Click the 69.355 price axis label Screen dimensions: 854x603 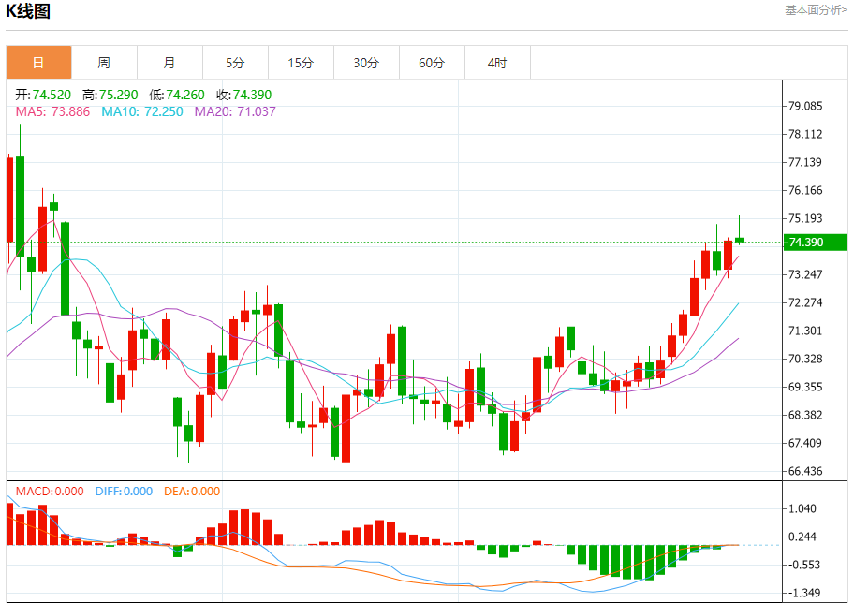click(805, 387)
